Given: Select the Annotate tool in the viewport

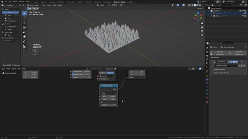Looking at the screenshot, I should point(24,42).
